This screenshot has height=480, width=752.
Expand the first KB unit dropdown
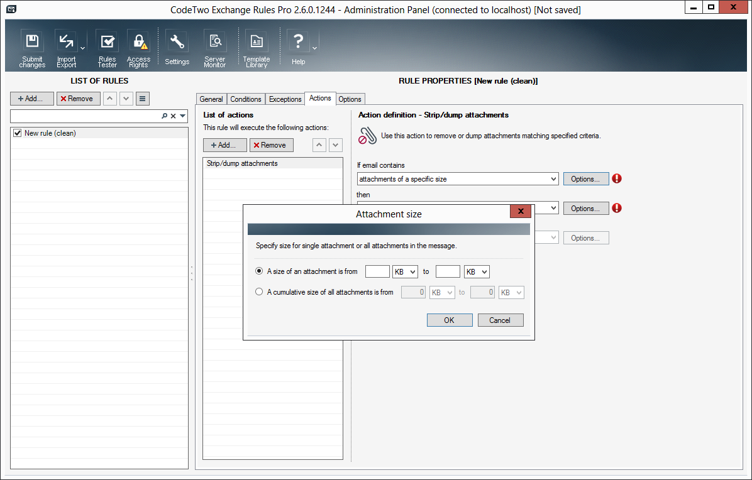(x=405, y=272)
